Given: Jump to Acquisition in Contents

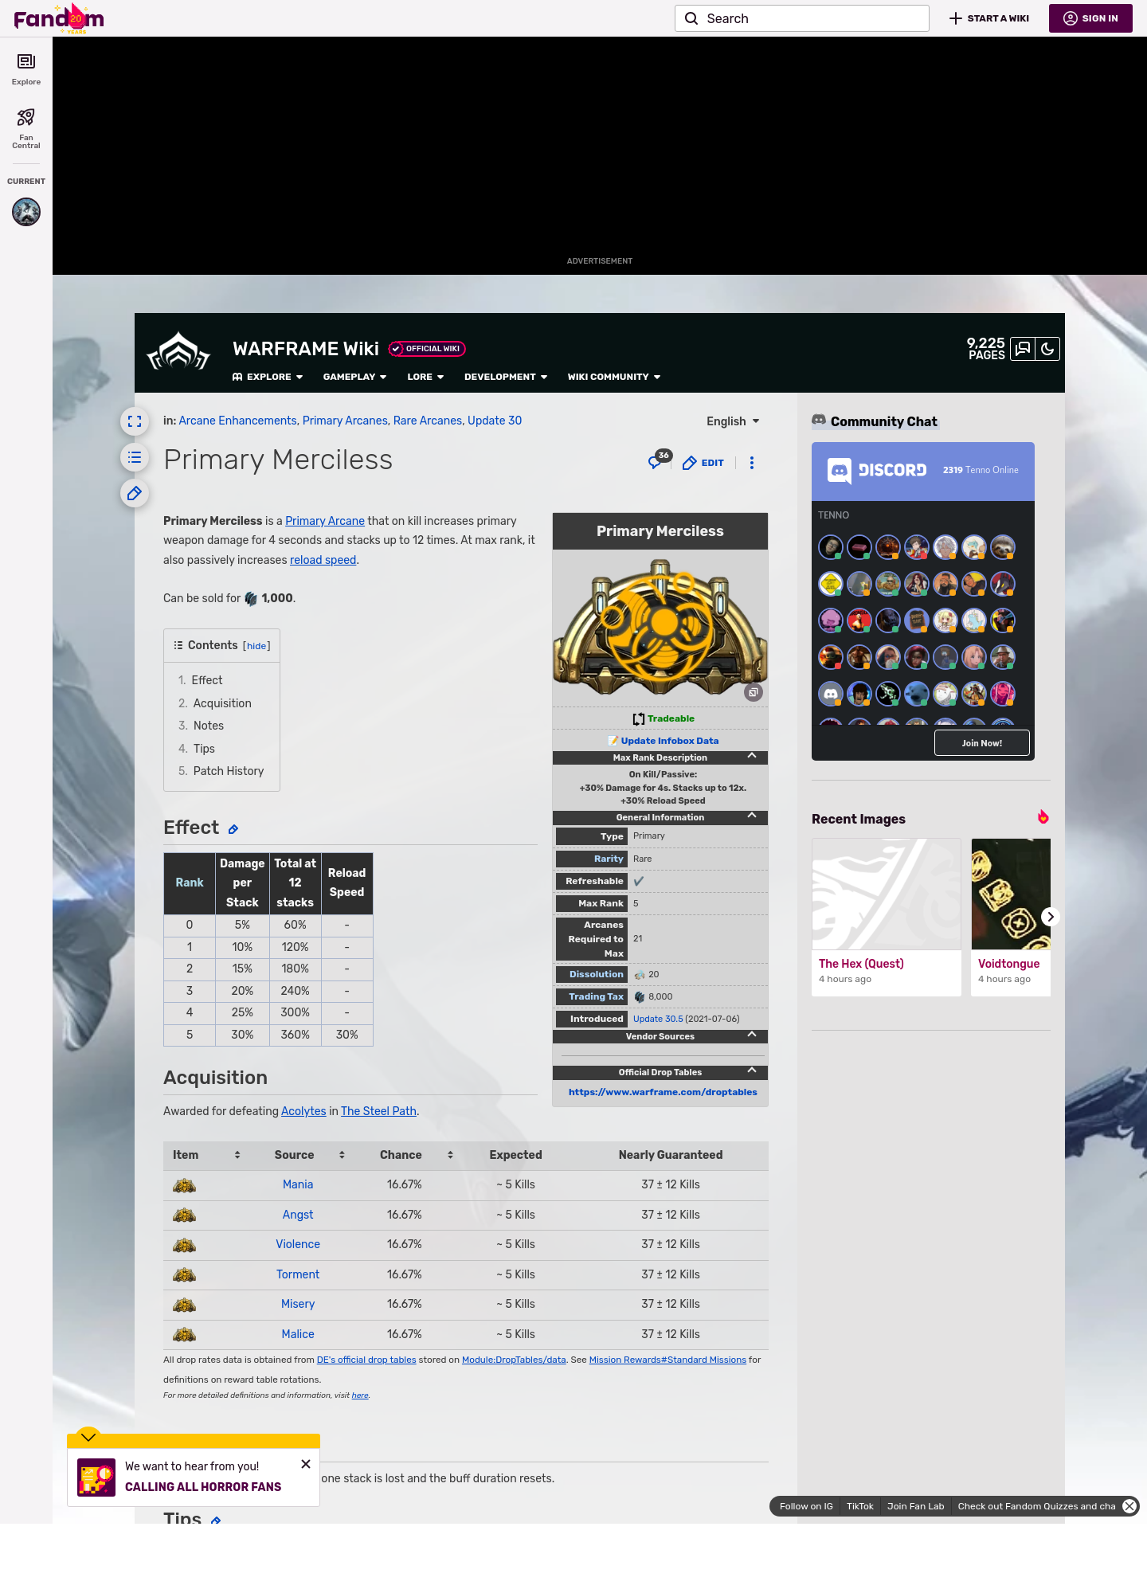Looking at the screenshot, I should click(x=222, y=703).
